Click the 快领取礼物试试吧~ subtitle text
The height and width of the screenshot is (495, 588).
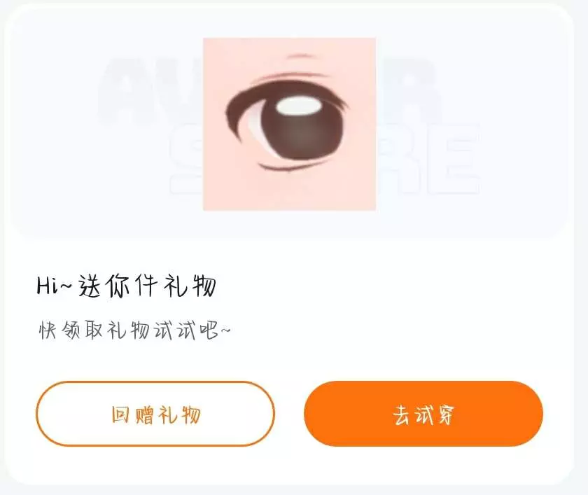(x=134, y=330)
